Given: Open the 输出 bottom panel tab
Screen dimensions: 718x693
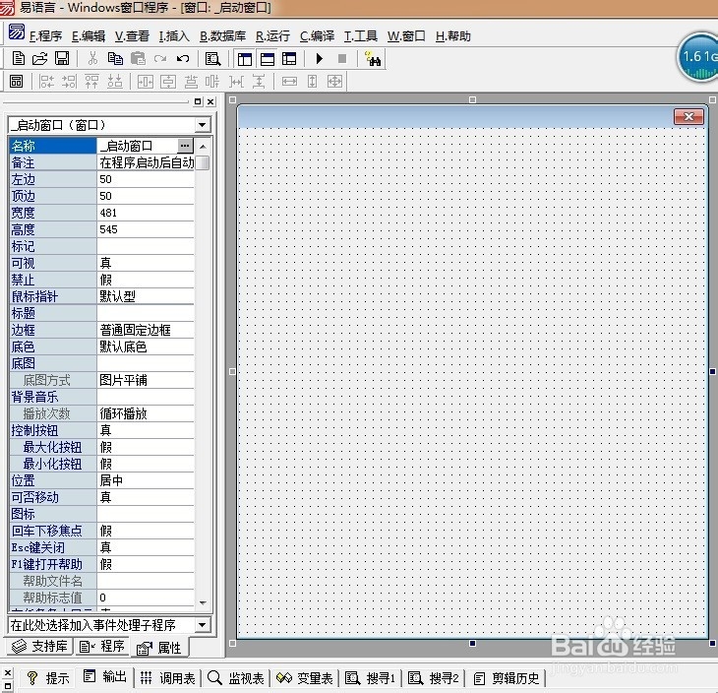Looking at the screenshot, I should (x=104, y=676).
